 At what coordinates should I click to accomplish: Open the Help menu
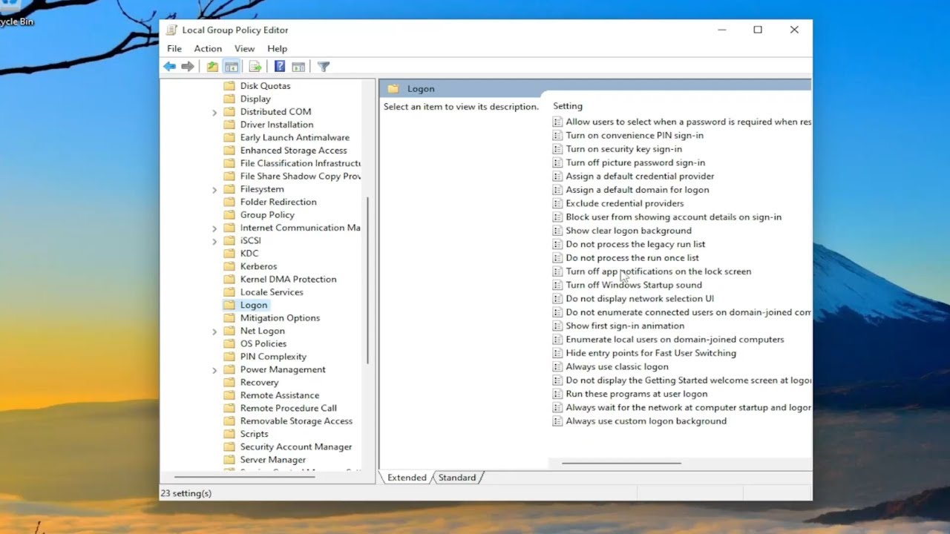277,49
